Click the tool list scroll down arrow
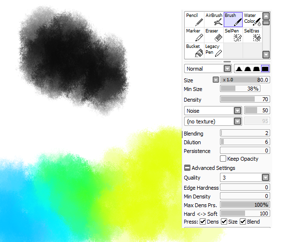The image size is (290, 242). point(266,55)
